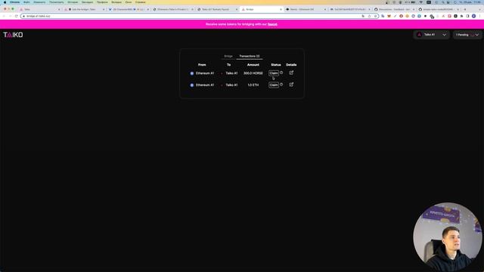
Task: Open the Chrome three-dot menu
Action: pyautogui.click(x=480, y=16)
